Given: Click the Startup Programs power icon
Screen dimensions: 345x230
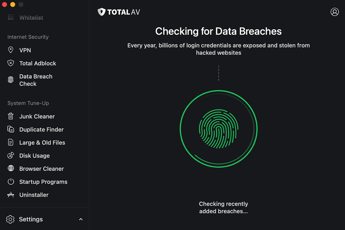Looking at the screenshot, I should (11, 182).
